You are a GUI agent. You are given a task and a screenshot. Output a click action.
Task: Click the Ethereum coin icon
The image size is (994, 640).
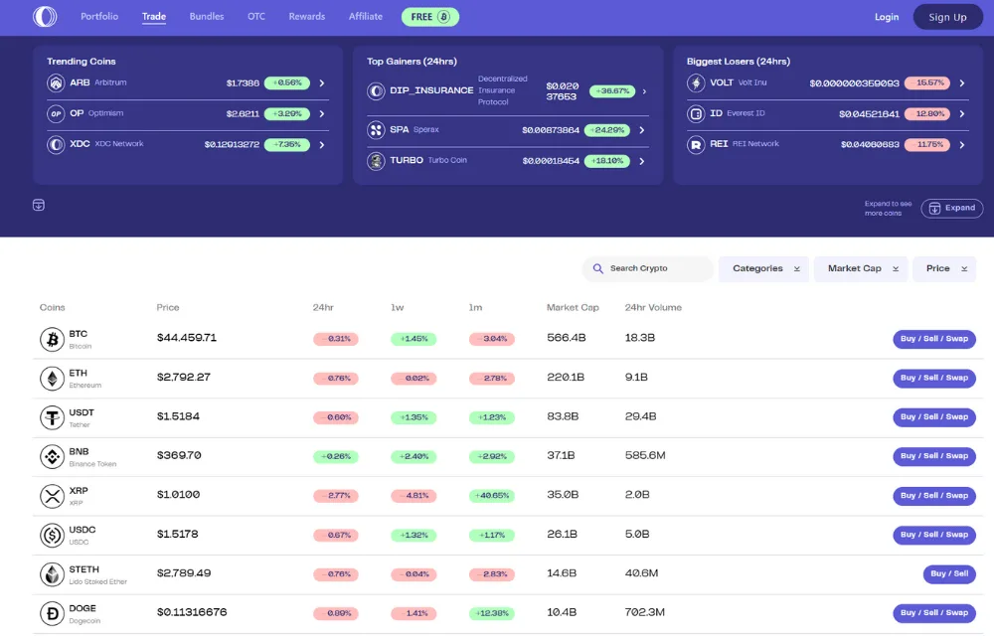point(52,379)
